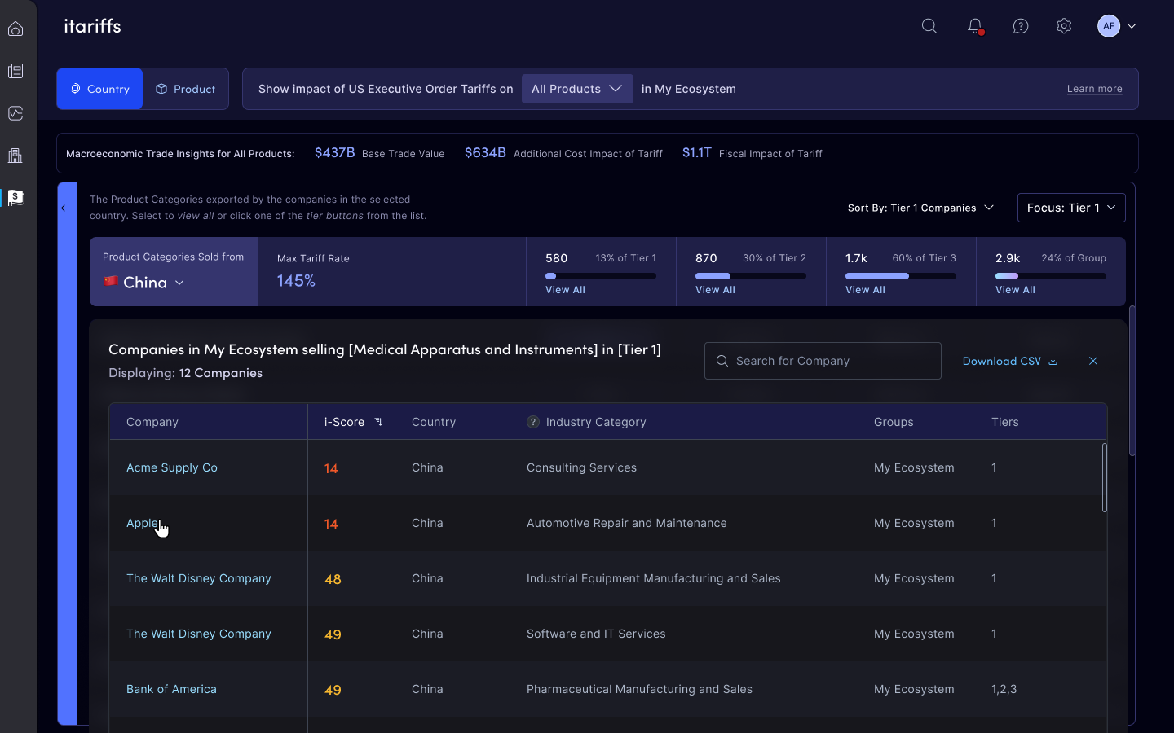Open the news feed sidebar icon
1174x733 pixels.
(x=15, y=72)
